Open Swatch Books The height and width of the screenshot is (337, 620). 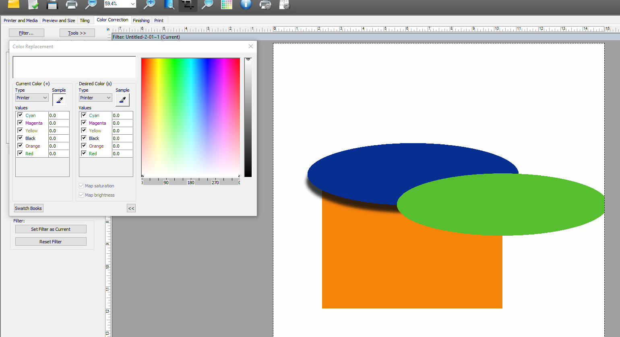coord(29,208)
